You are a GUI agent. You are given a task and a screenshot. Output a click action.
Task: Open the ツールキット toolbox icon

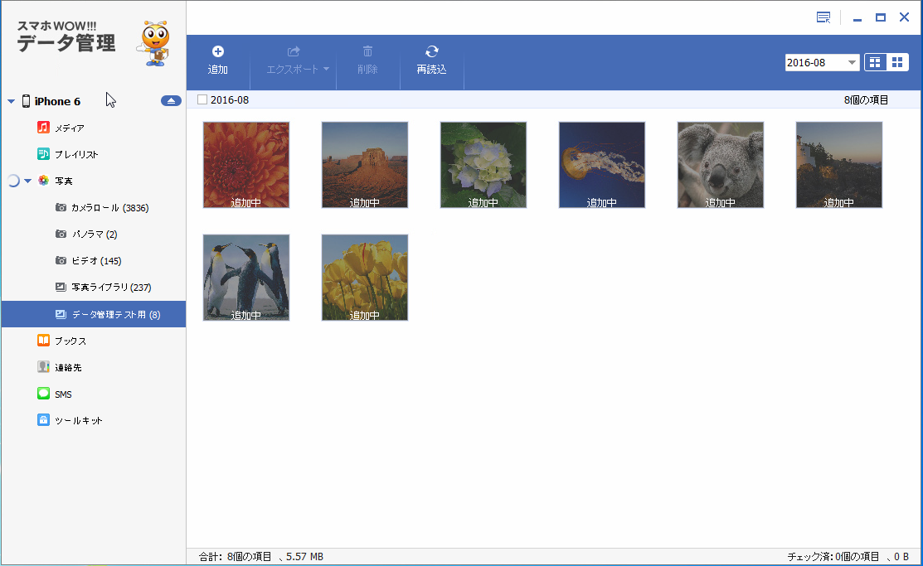pos(44,420)
